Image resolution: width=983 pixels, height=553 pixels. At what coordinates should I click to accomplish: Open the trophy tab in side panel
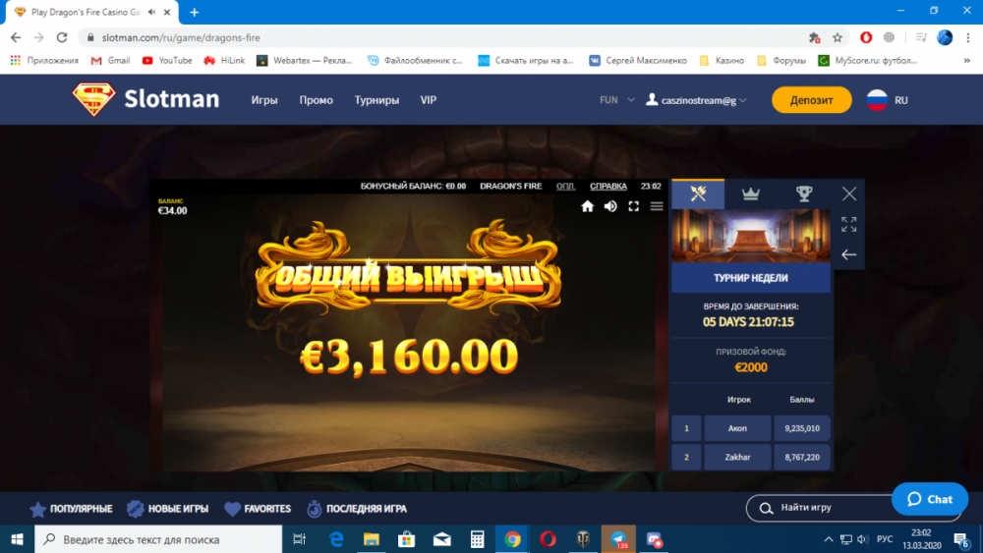pyautogui.click(x=804, y=194)
